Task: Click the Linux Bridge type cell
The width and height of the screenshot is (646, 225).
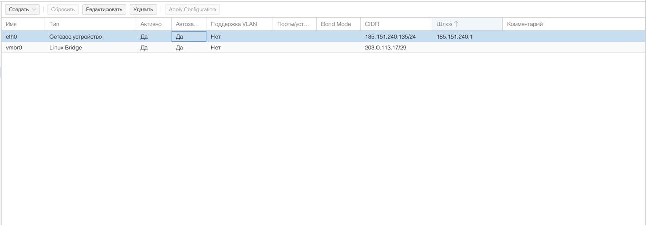Action: tap(90, 48)
